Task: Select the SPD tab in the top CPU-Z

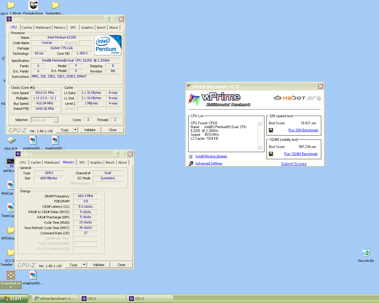Action: click(x=73, y=28)
